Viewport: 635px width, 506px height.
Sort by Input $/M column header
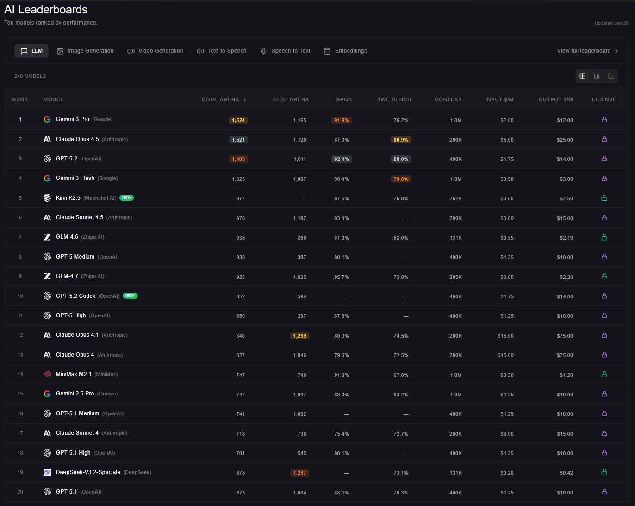tap(499, 99)
